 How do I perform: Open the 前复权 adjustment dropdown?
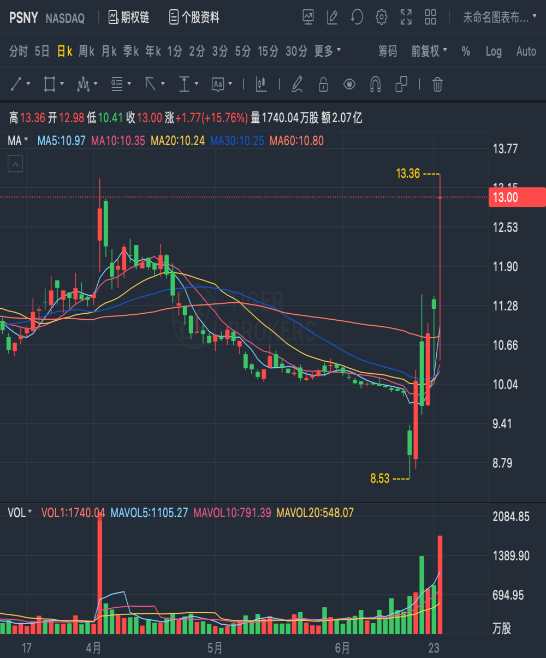tap(429, 51)
